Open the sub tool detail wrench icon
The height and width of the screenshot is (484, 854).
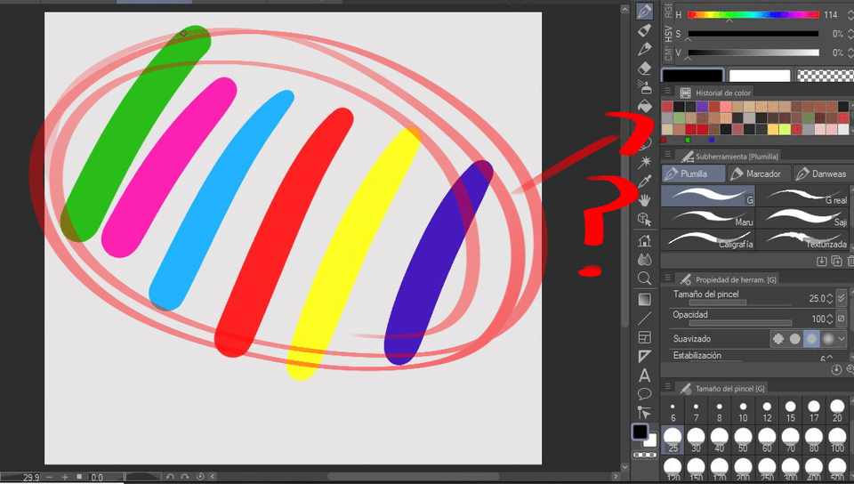tap(850, 370)
